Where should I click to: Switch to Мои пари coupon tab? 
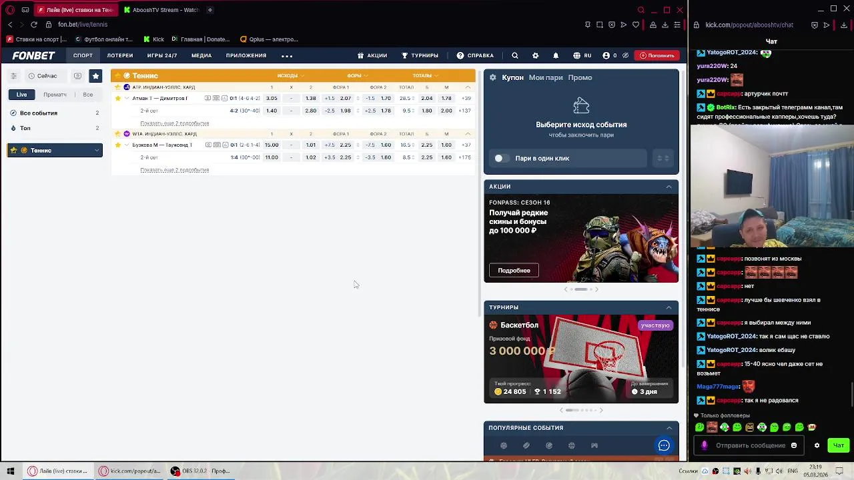546,78
